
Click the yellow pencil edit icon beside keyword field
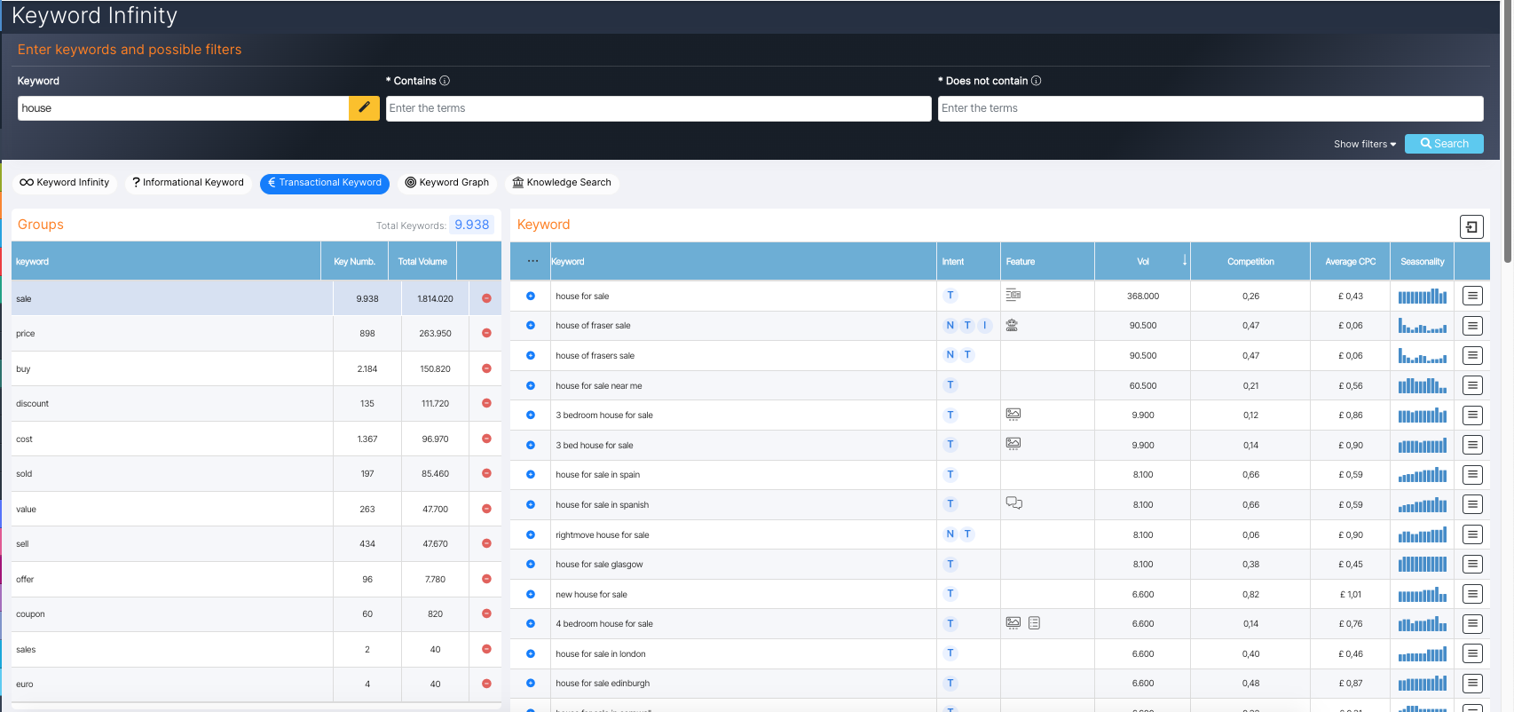tap(364, 108)
